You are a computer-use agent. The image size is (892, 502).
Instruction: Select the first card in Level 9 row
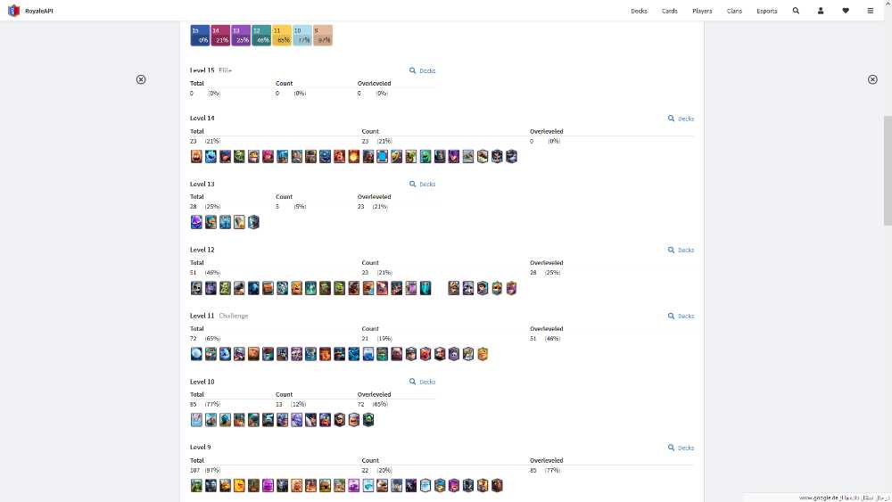click(x=196, y=486)
